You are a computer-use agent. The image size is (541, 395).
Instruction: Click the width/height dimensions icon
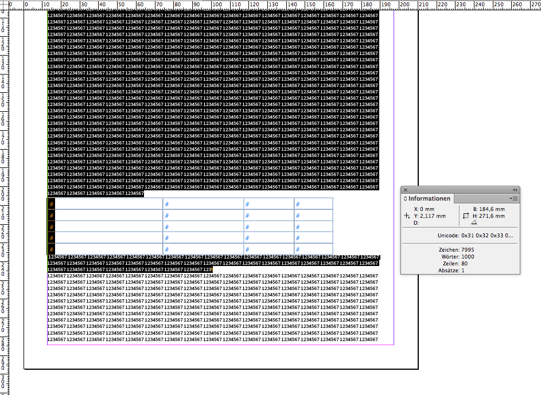(x=466, y=216)
